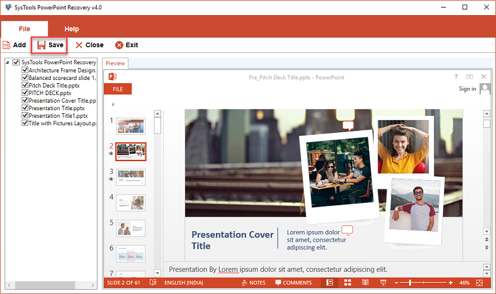Switch to Reading View icon
This screenshot has height=294, width=496.
365,283
